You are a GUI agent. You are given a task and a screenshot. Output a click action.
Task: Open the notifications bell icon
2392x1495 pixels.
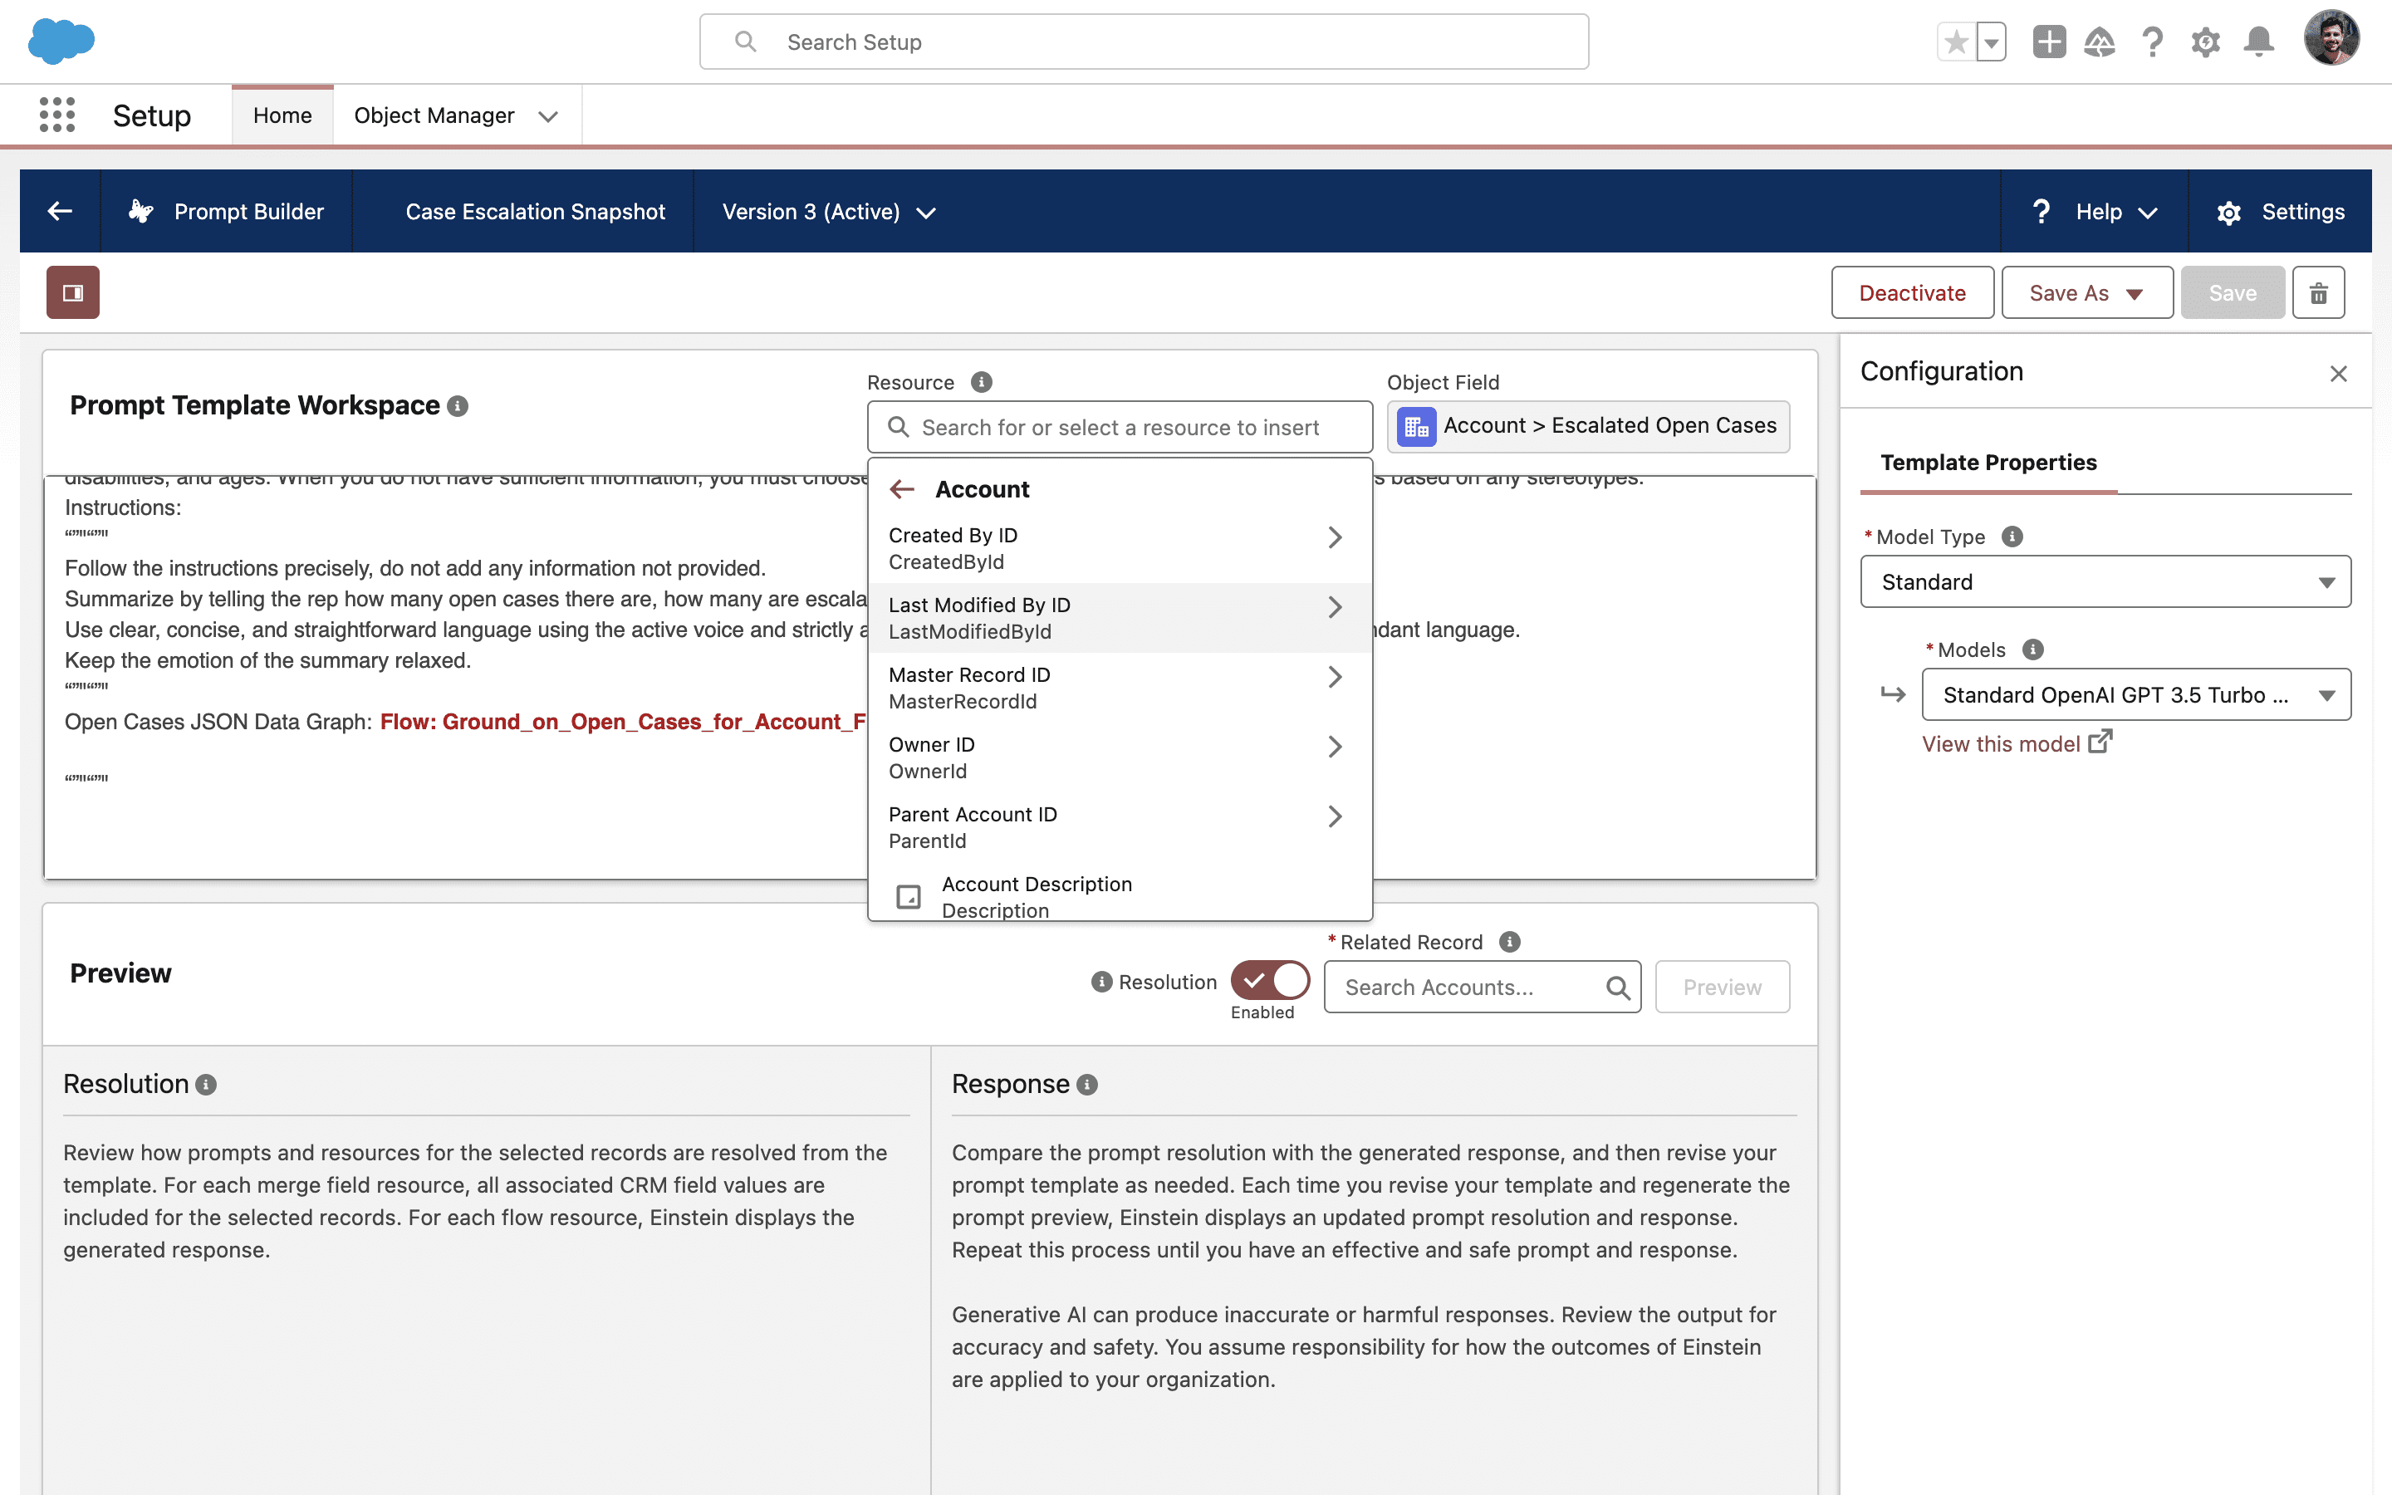pyautogui.click(x=2258, y=42)
